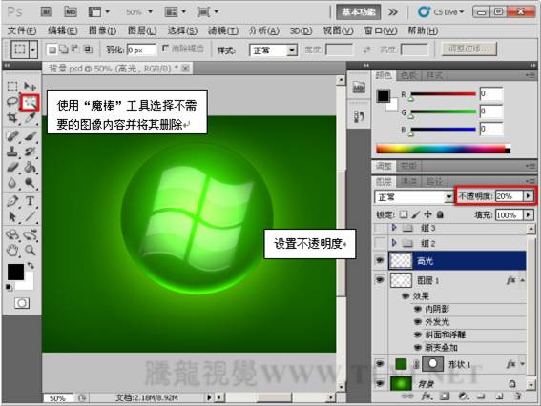Select the Type tool
The image size is (541, 406).
[30, 201]
